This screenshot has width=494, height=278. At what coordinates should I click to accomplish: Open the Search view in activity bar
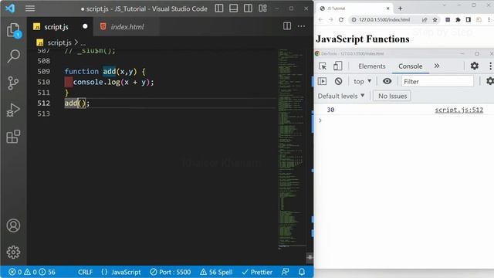[14, 56]
